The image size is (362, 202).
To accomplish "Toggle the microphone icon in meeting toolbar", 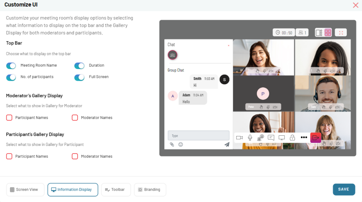I will [250, 138].
